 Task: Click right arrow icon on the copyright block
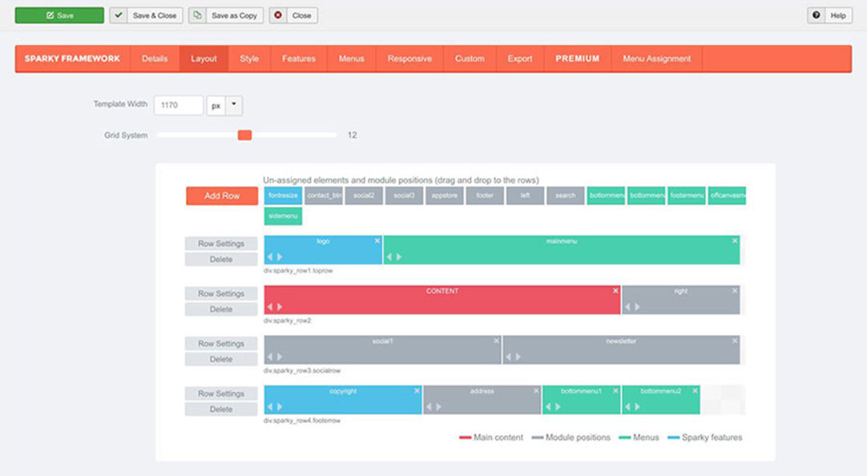pos(280,407)
